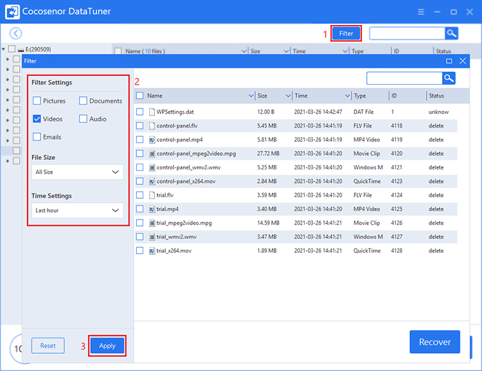Screen dimensions: 482x371
Task: Sort by the Status column header in Filter dialog
Action: tap(436, 96)
